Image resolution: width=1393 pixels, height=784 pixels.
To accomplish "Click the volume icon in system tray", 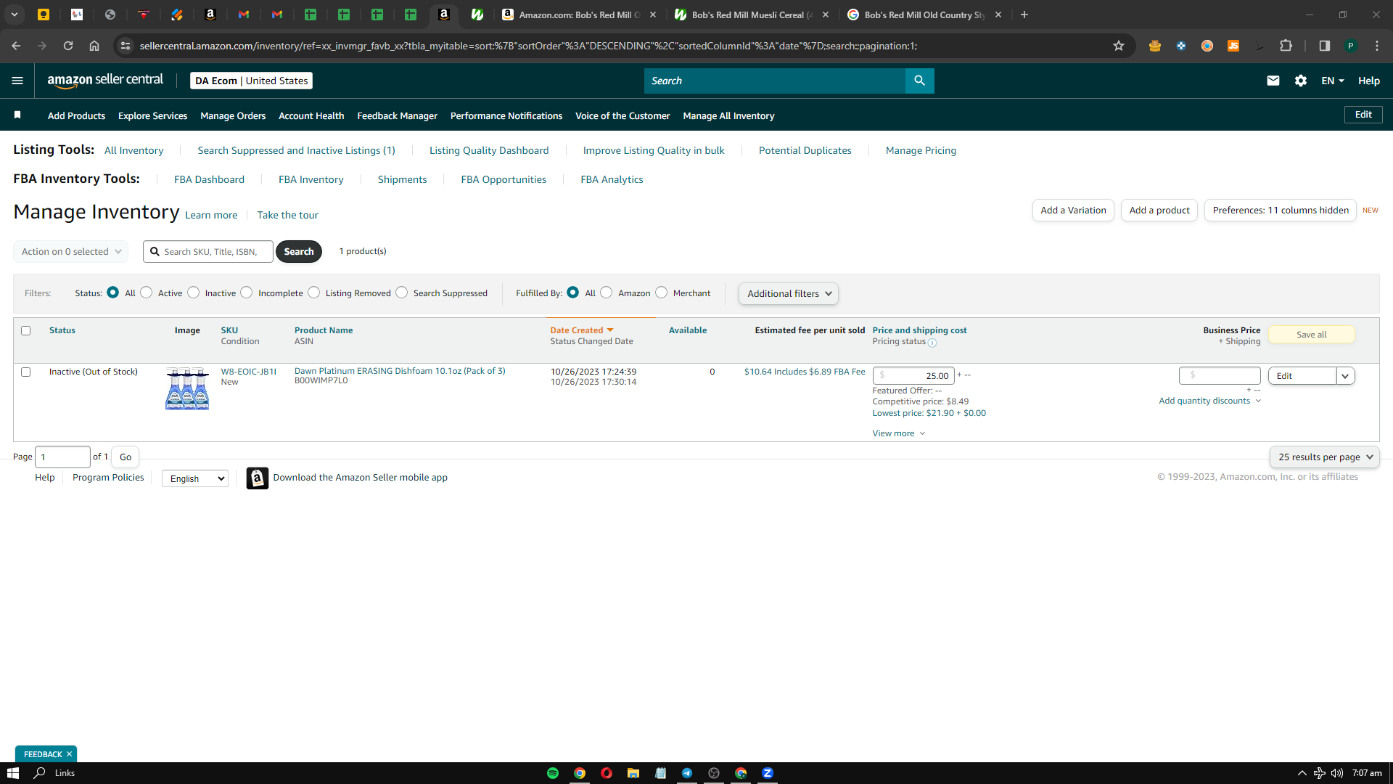I will click(1337, 773).
